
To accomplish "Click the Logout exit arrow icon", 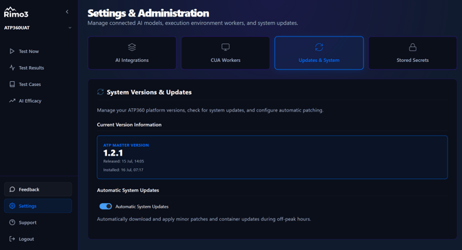I will pyautogui.click(x=12, y=239).
